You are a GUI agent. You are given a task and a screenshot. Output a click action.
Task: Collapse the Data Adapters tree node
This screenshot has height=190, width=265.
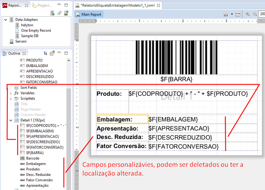(6, 20)
